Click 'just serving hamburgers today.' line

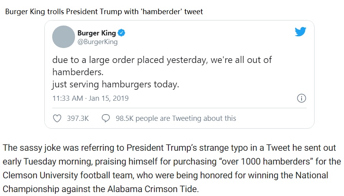pyautogui.click(x=115, y=84)
